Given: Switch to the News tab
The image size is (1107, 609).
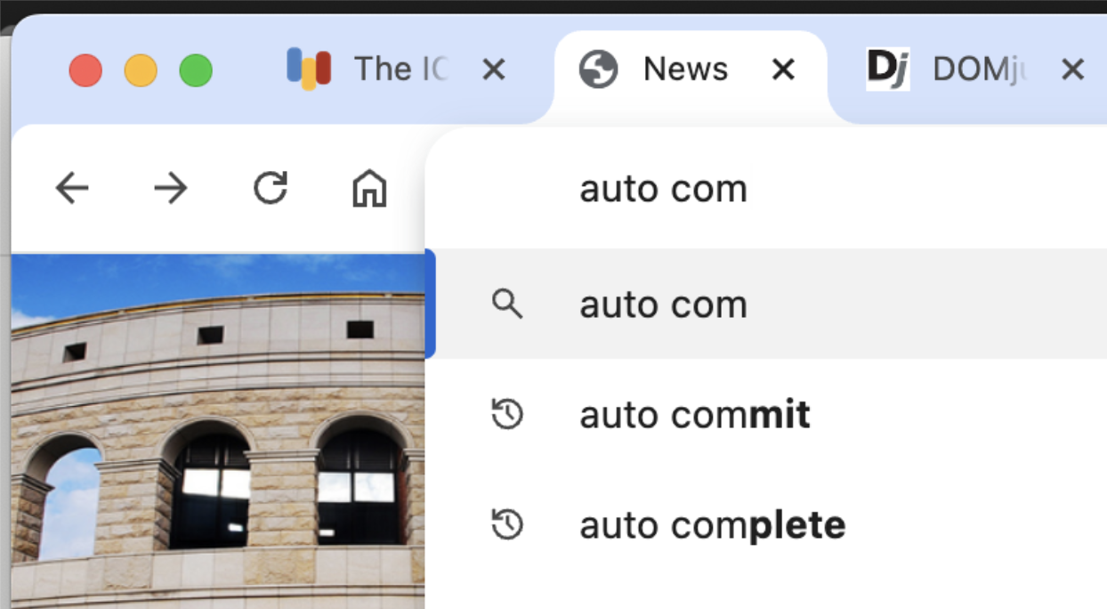Looking at the screenshot, I should pos(685,69).
